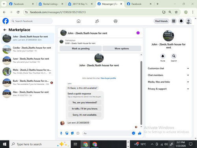Open the install app icon in address bar
Image resolution: width=197 pixels, height=148 pixels.
[x=164, y=12]
